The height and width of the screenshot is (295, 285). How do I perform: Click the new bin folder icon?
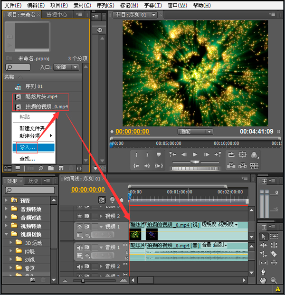(x=51, y=168)
